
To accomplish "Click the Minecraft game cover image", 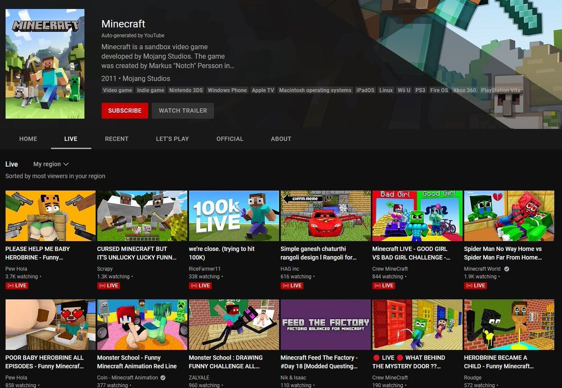I will click(x=45, y=63).
